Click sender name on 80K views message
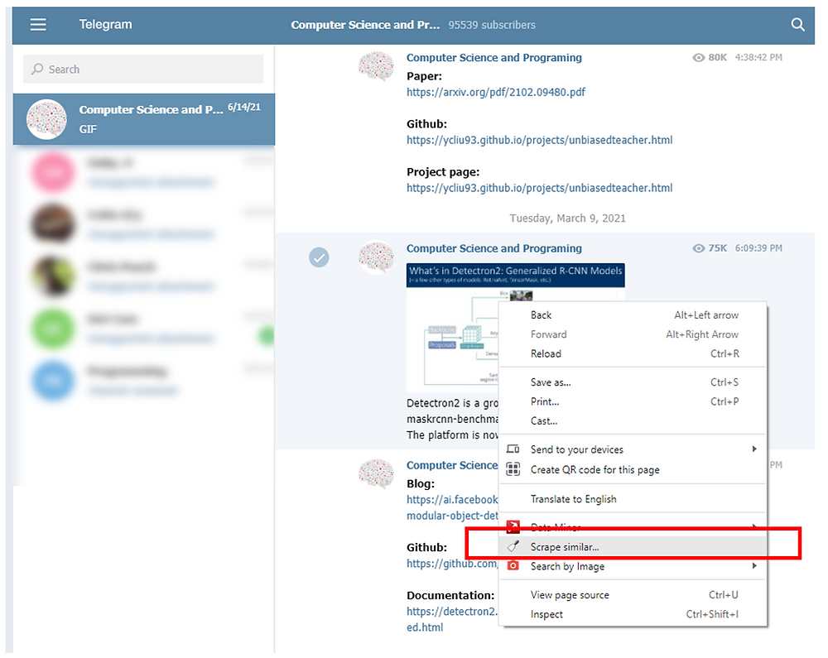The height and width of the screenshot is (658, 828). 494,57
